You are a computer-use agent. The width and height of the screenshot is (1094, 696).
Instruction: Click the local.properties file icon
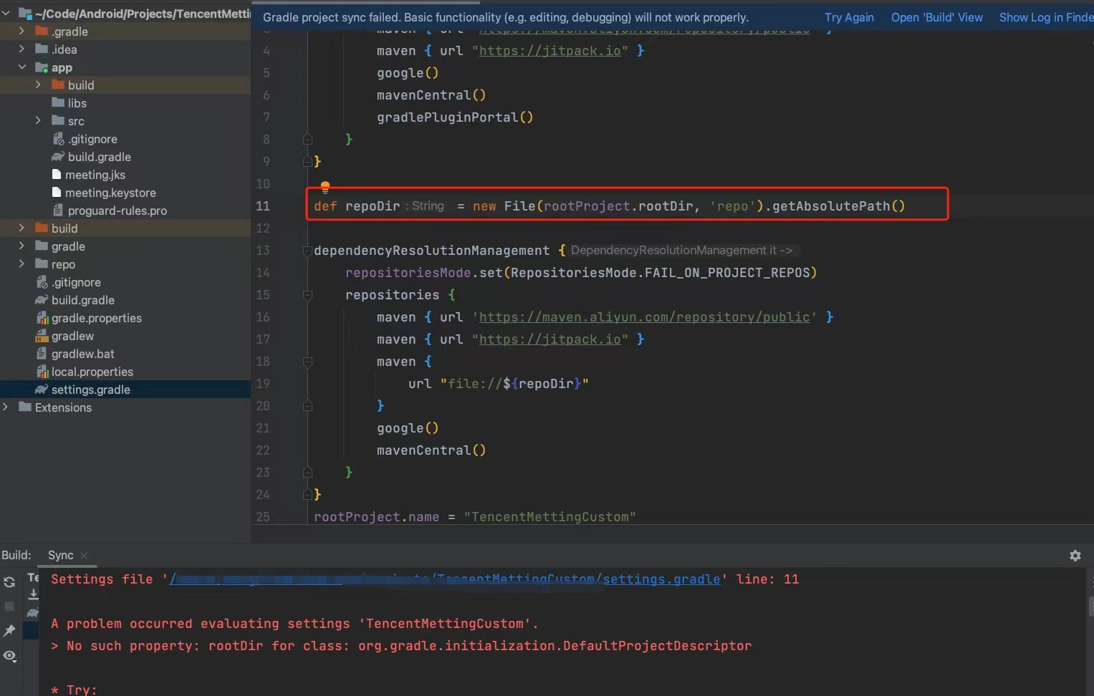coord(42,372)
